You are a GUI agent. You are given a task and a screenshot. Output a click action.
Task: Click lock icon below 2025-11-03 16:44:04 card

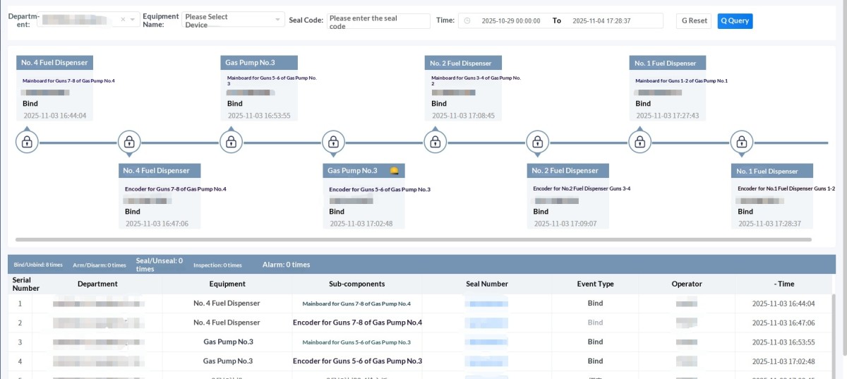[28, 142]
